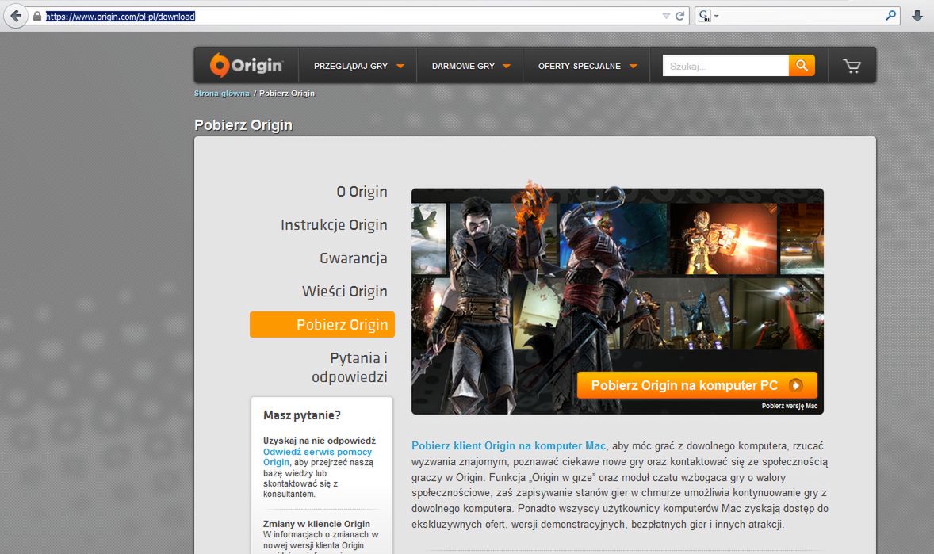Click the Masz pytanie? heading
Viewport: 934px width, 554px height.
point(302,415)
